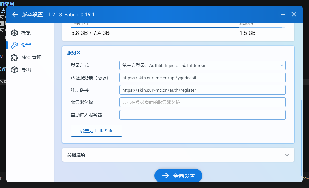The width and height of the screenshot is (309, 188).
Task: Open 全局设置 global settings
Action: (178, 175)
